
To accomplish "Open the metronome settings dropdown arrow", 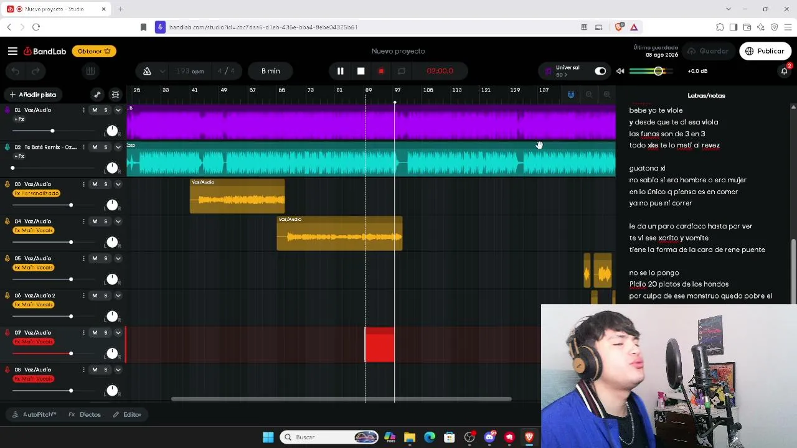I will pyautogui.click(x=163, y=71).
